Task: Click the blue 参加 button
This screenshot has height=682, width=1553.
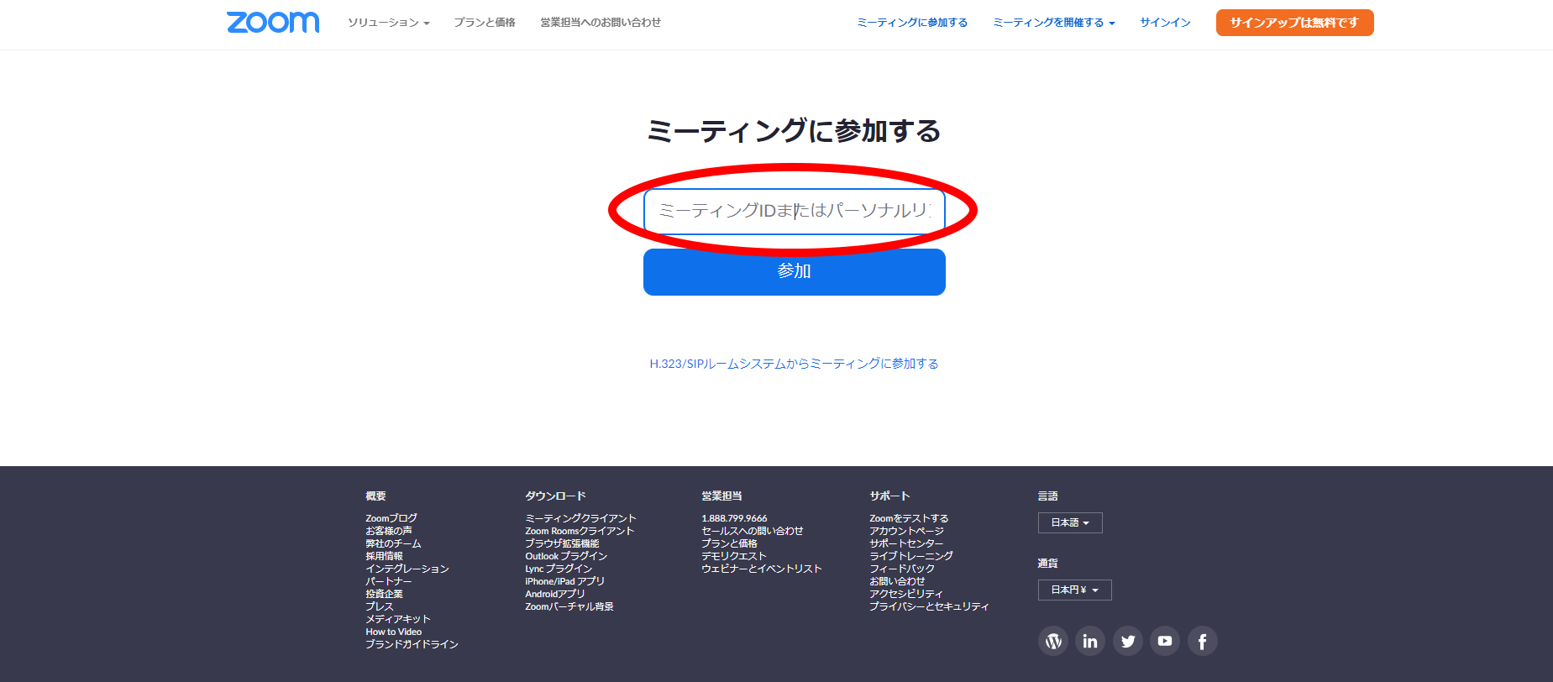Action: pyautogui.click(x=795, y=271)
